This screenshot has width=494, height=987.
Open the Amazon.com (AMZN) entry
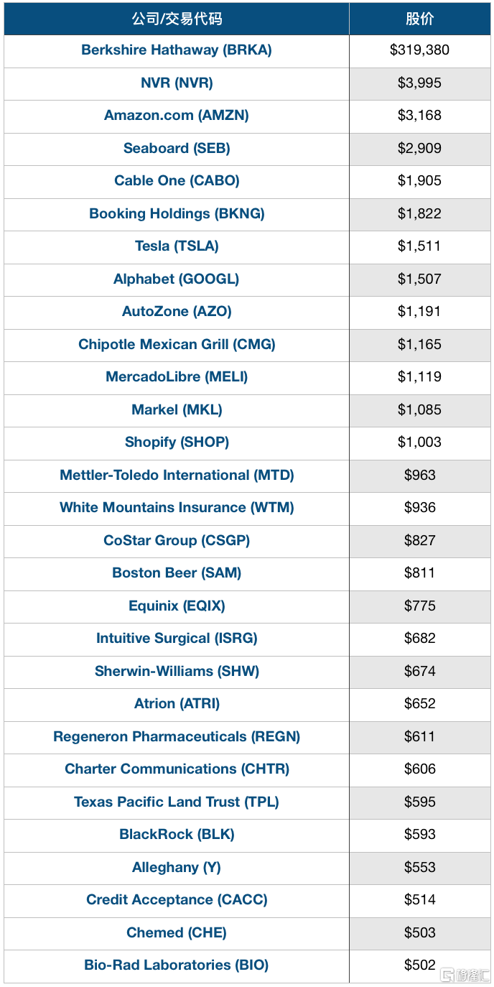tap(177, 116)
